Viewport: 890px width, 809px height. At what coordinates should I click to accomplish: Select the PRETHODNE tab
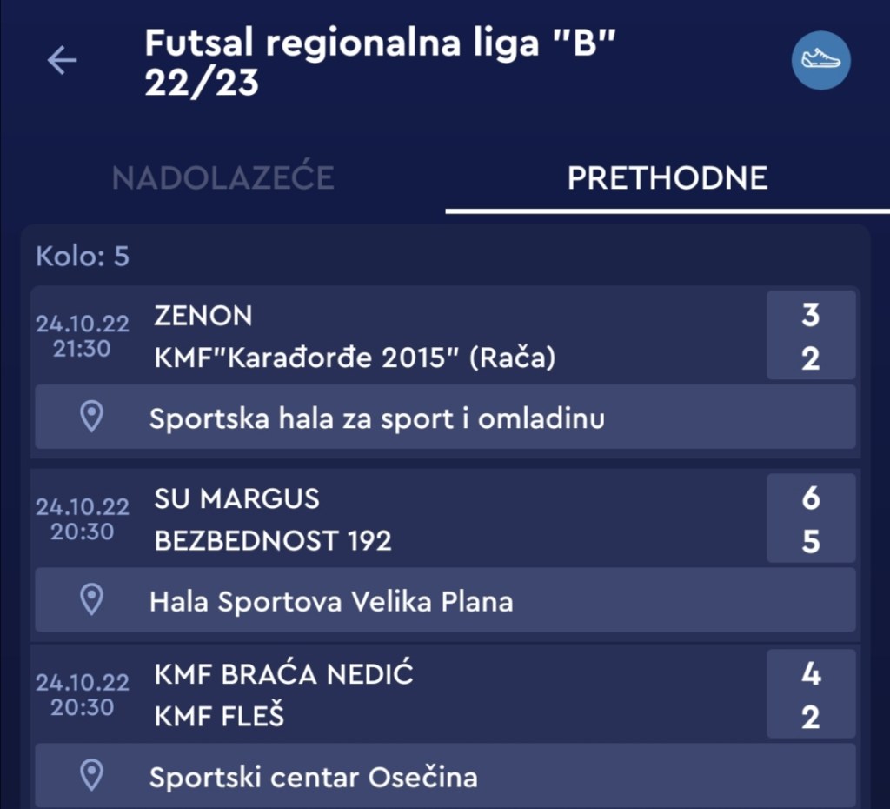tap(667, 178)
